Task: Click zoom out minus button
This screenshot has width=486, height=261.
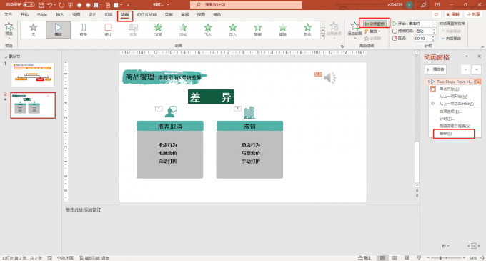Action: click(428, 258)
